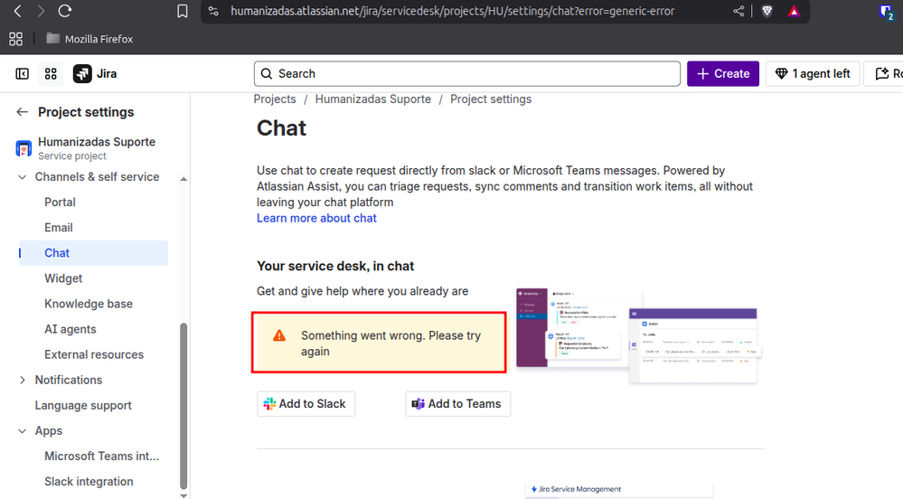This screenshot has width=903, height=499.
Task: Click the Humanizadas Suporte project avatar
Action: [24, 148]
